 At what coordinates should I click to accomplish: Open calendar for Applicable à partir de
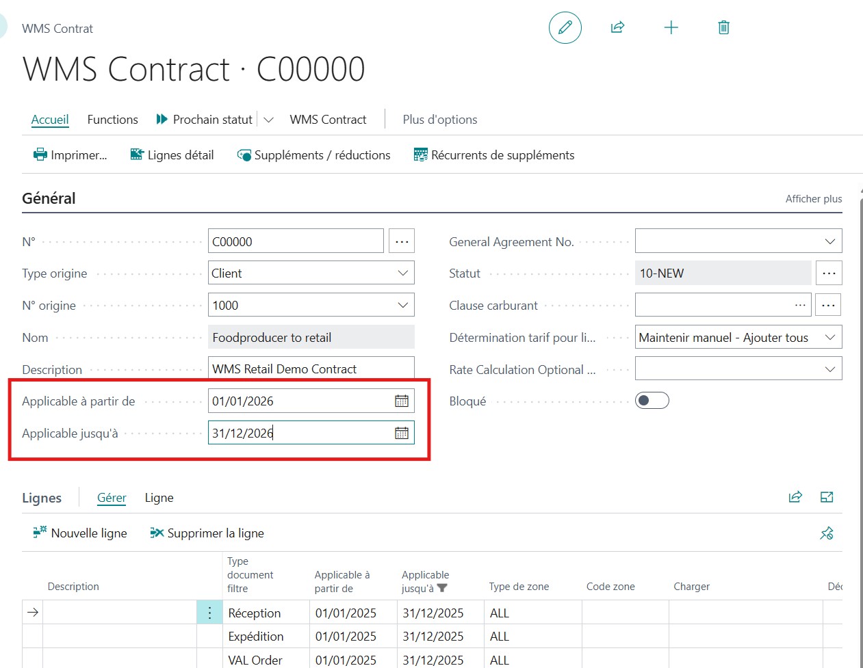pos(402,401)
